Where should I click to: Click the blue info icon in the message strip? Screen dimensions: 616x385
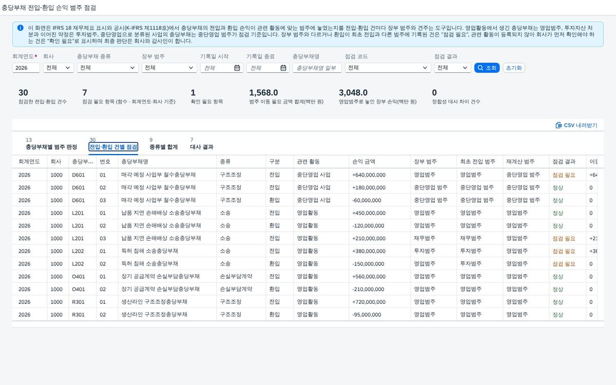[x=20, y=28]
